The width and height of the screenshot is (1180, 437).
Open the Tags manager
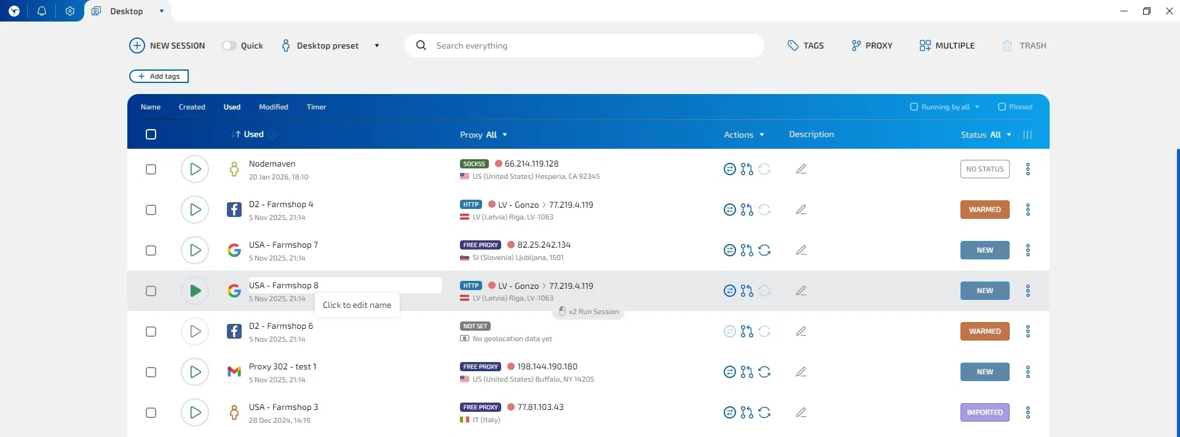click(806, 45)
